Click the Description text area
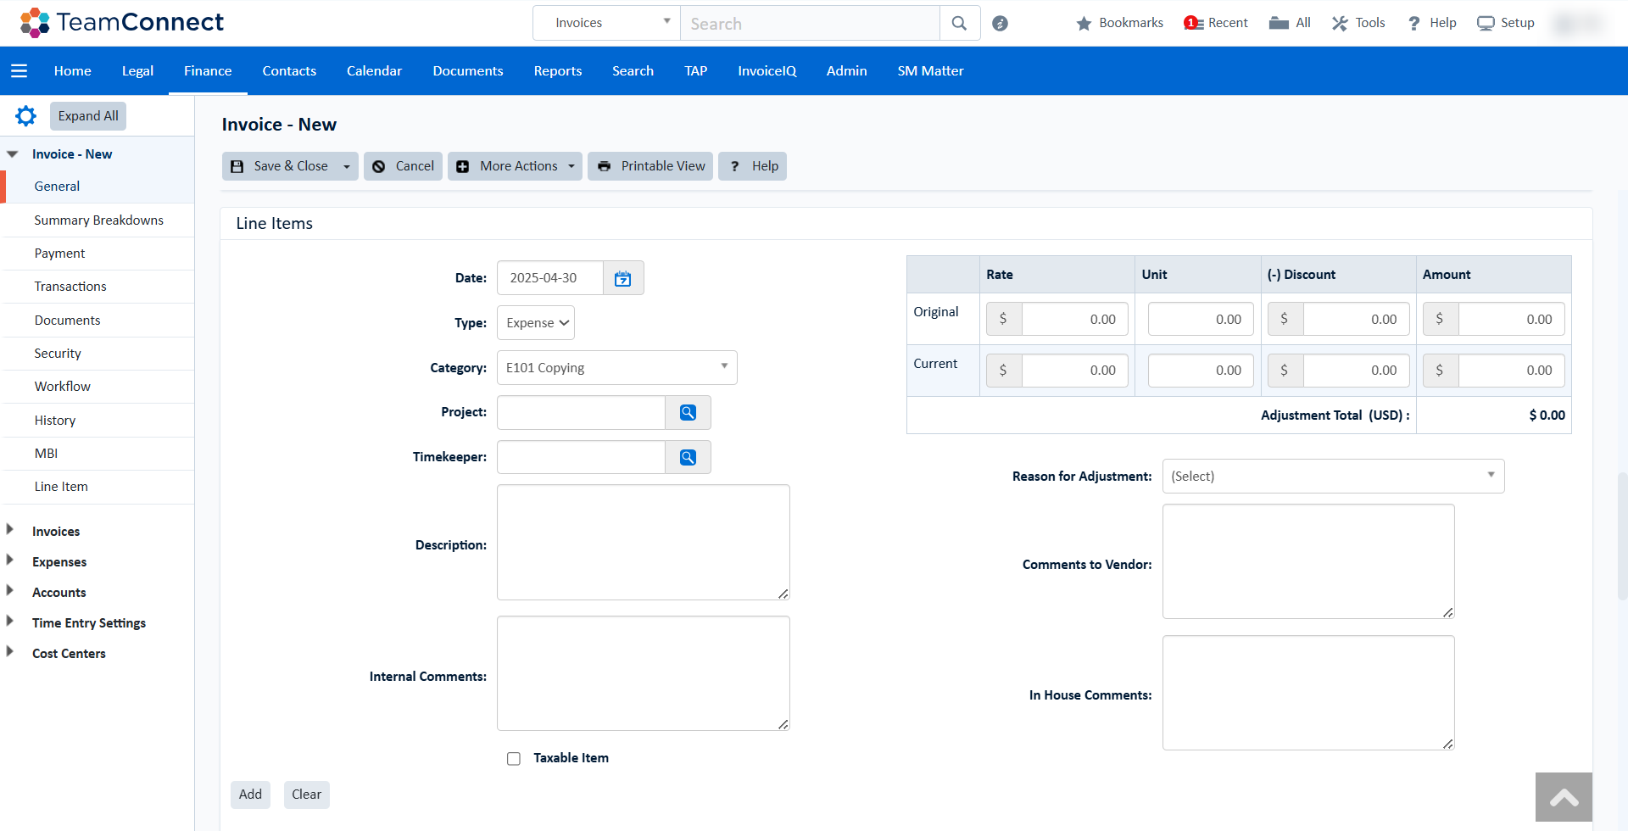Viewport: 1628px width, 831px height. coord(644,543)
